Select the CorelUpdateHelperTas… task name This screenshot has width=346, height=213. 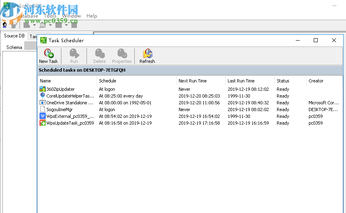(x=70, y=96)
